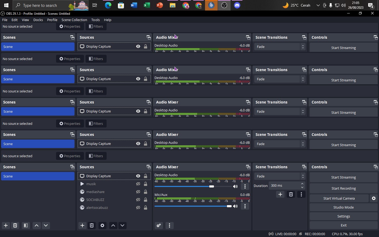Add a new source with plus icon
The image size is (379, 237).
click(82, 225)
